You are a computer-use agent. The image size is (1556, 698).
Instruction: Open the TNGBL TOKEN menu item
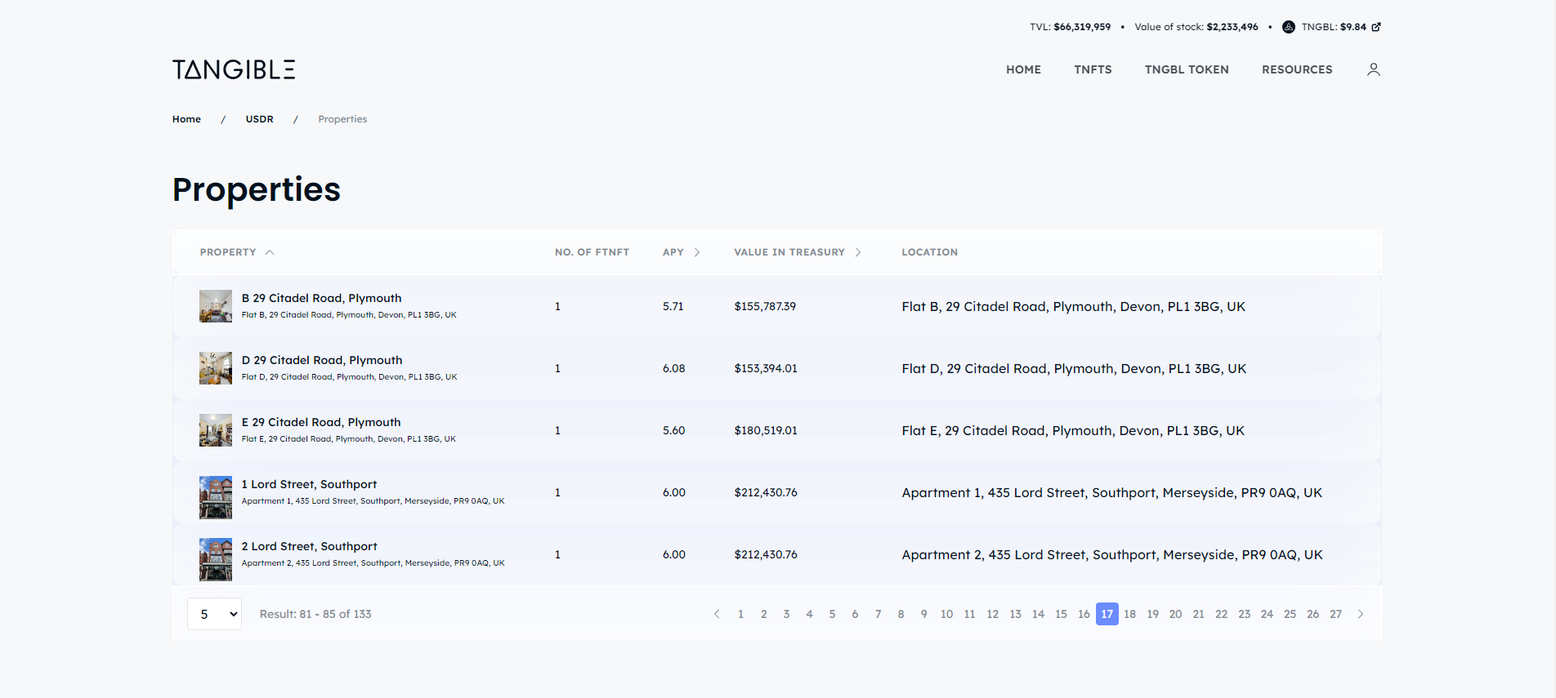(1186, 69)
